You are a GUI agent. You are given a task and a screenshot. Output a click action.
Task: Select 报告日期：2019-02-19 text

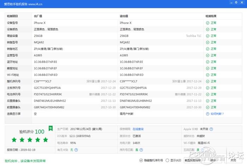[21, 150]
